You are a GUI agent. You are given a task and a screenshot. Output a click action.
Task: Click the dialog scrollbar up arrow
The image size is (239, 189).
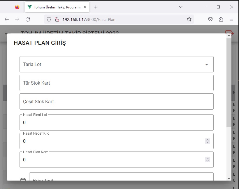(229, 36)
